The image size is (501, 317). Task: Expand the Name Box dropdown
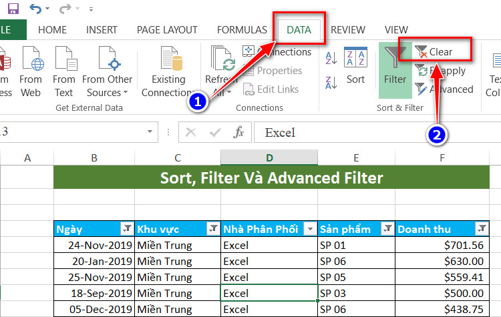(x=150, y=131)
